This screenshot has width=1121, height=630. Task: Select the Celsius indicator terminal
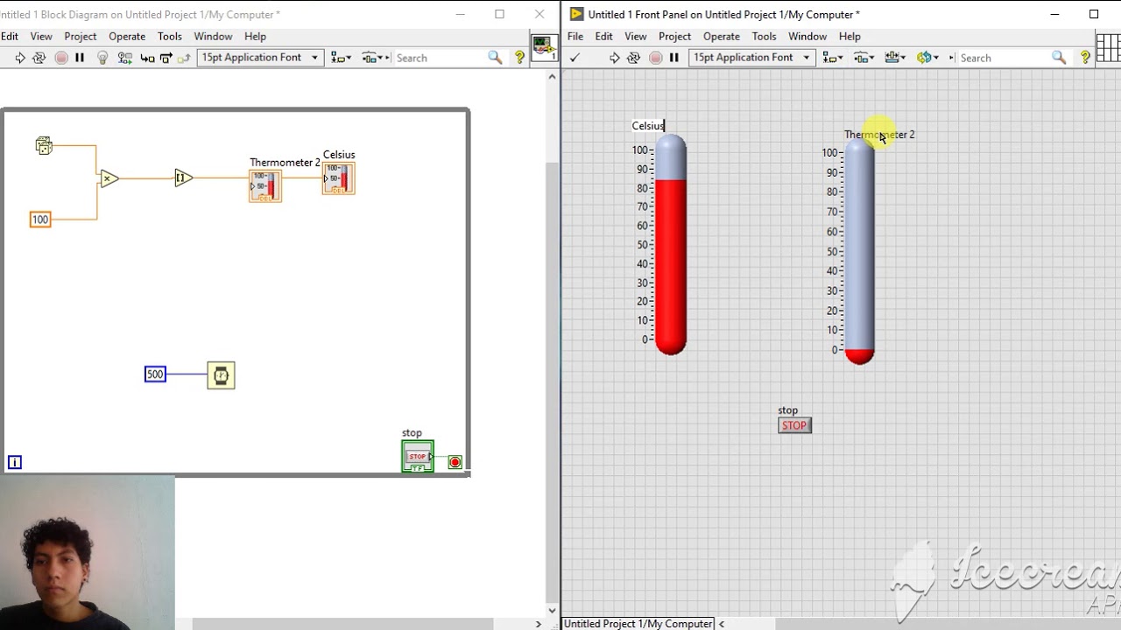click(338, 178)
